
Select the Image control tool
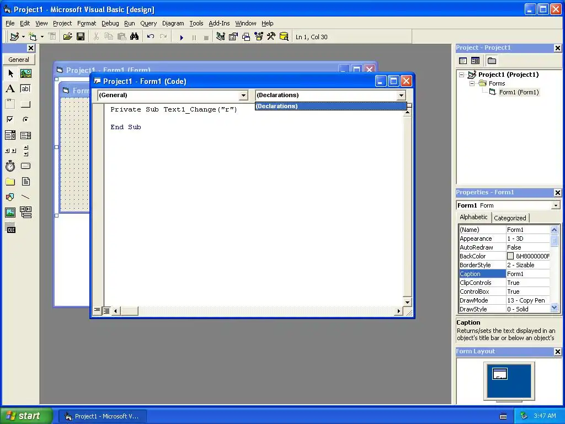10,213
